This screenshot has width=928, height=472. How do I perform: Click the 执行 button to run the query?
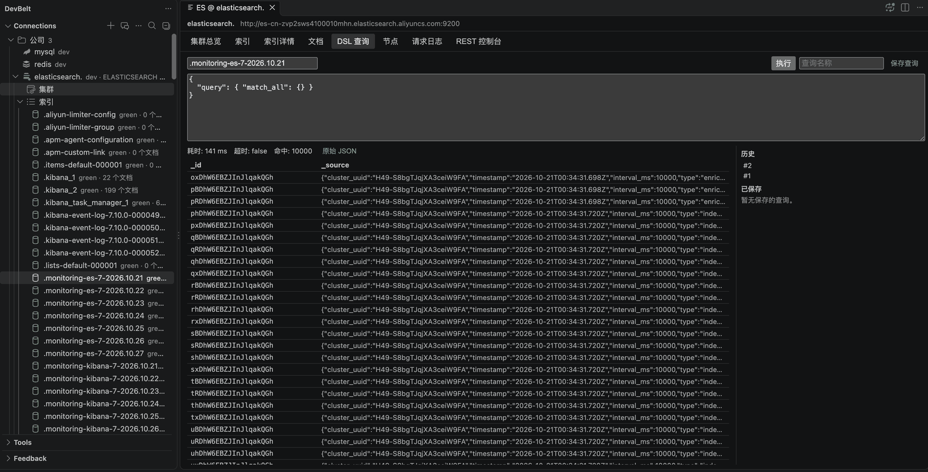[x=783, y=63]
